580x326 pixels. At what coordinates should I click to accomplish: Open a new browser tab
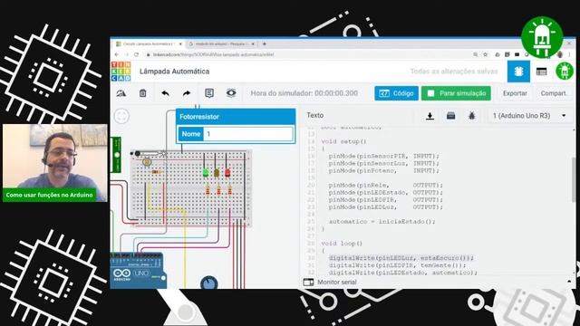pos(264,43)
